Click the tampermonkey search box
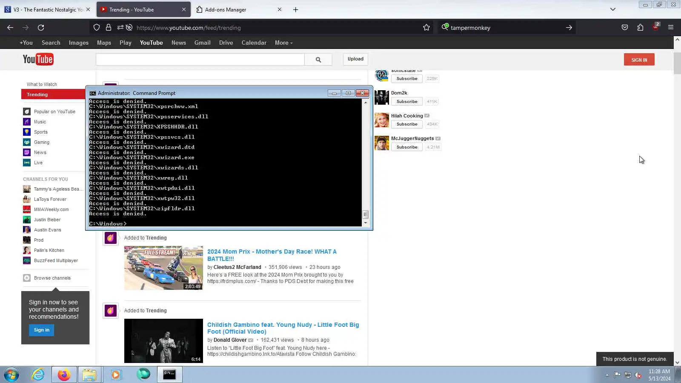The height and width of the screenshot is (383, 681). click(506, 28)
